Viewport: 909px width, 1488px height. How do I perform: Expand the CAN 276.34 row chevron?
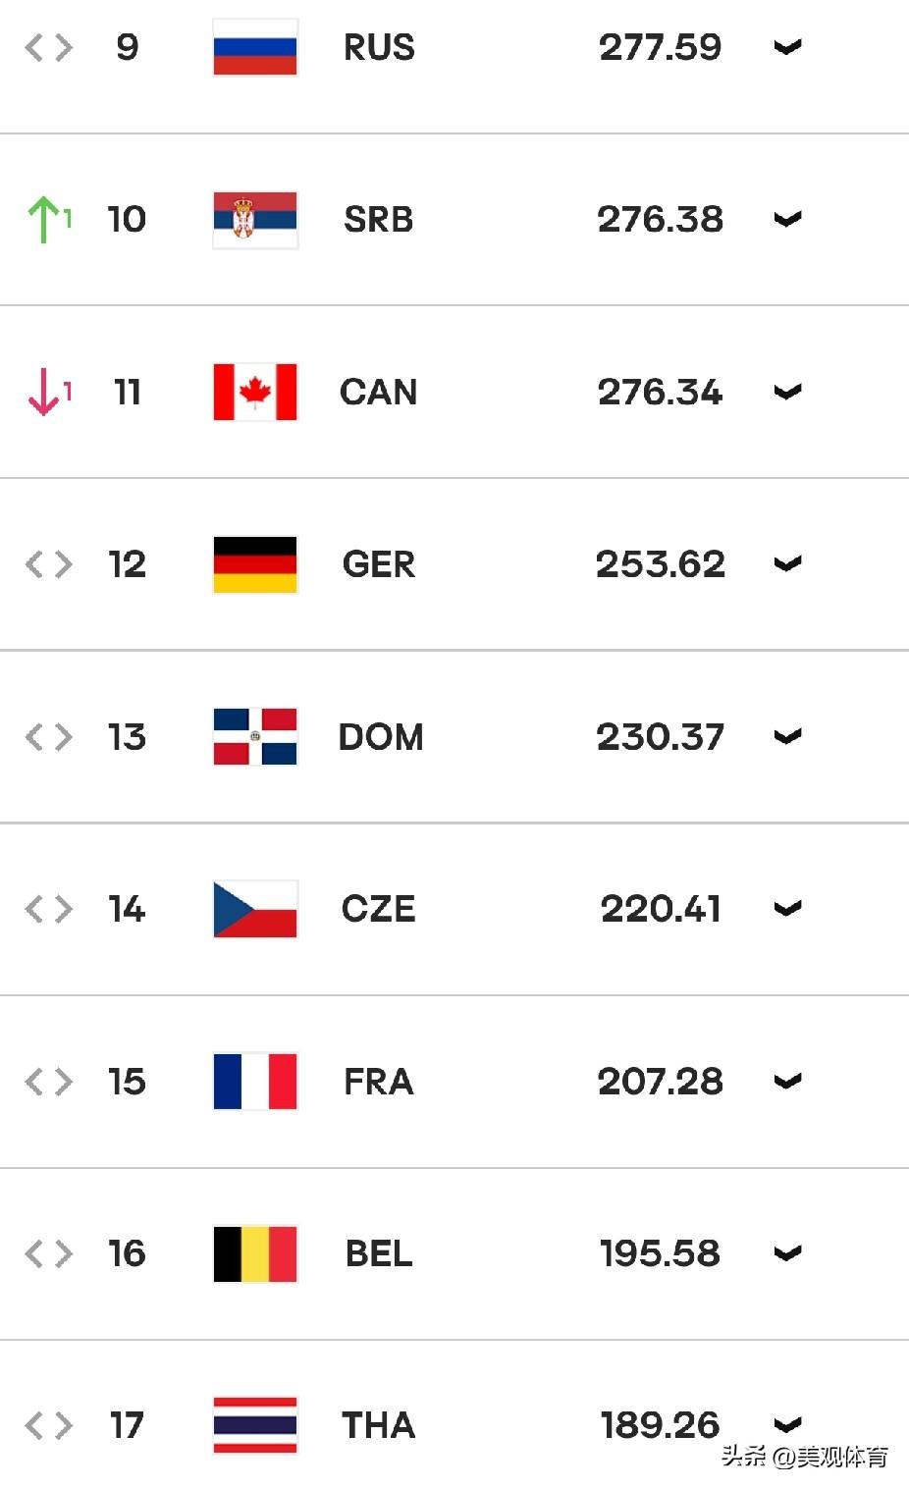click(788, 392)
